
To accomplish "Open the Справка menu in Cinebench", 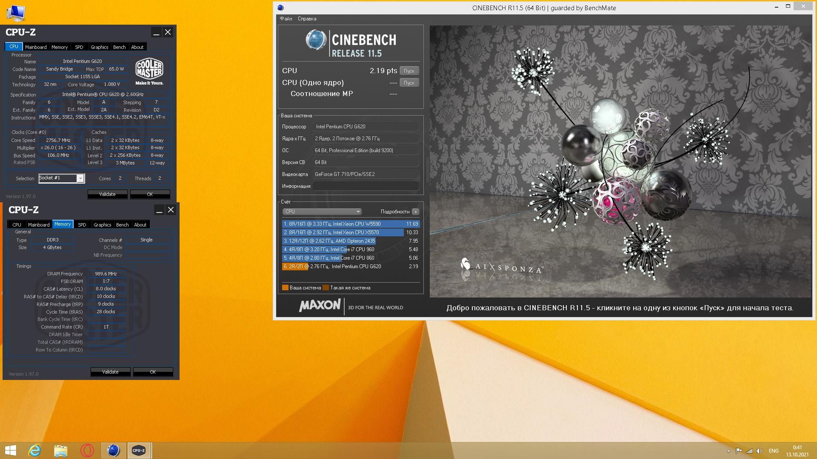I will (307, 19).
